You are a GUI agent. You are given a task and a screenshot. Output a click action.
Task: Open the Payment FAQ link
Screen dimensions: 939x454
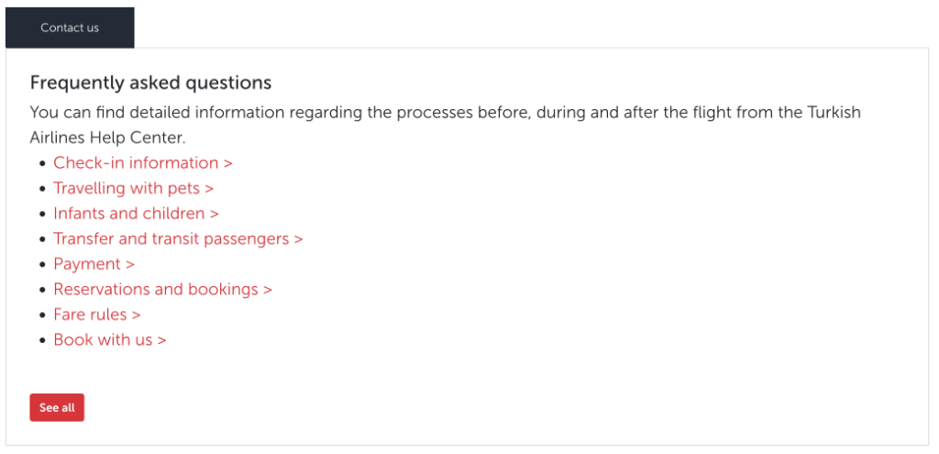tap(87, 264)
